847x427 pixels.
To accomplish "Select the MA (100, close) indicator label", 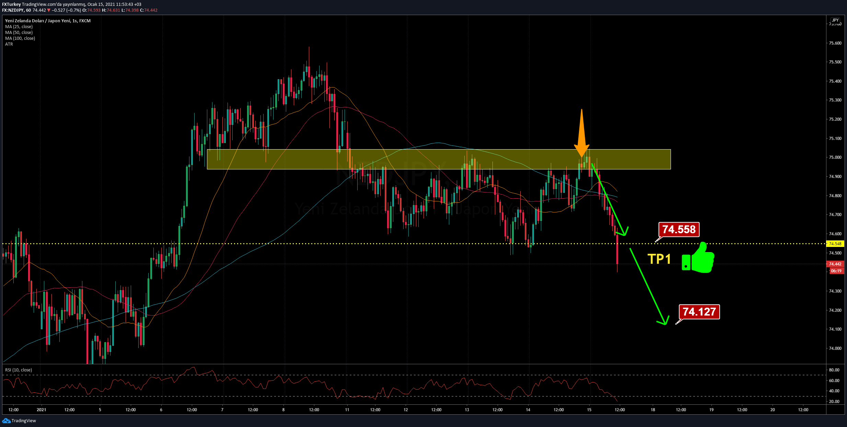I will pyautogui.click(x=20, y=38).
